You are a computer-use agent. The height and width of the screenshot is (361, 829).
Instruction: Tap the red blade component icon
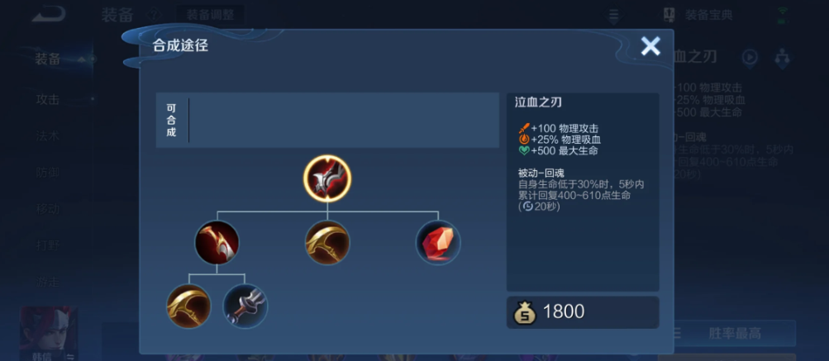point(217,243)
